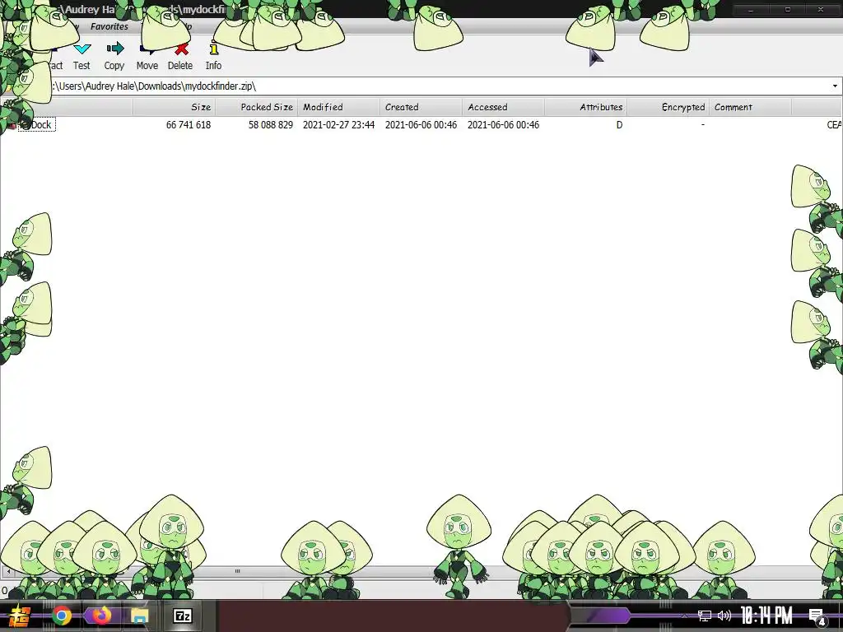Viewport: 843px width, 632px height.
Task: Click the size value 66 741 618
Action: pos(189,125)
